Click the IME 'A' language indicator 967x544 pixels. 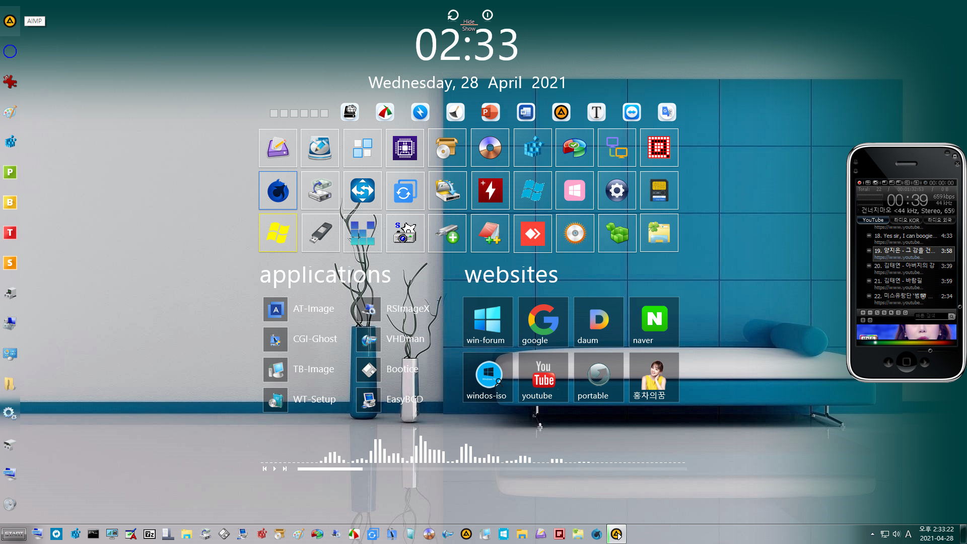[x=909, y=534]
